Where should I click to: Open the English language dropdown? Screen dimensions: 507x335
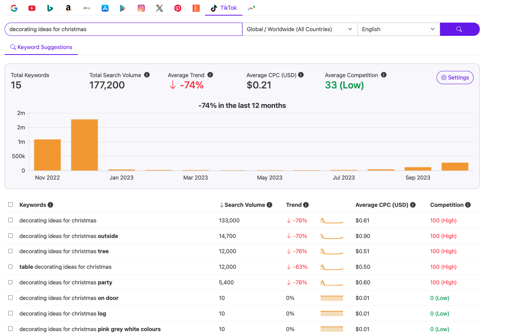tap(398, 29)
